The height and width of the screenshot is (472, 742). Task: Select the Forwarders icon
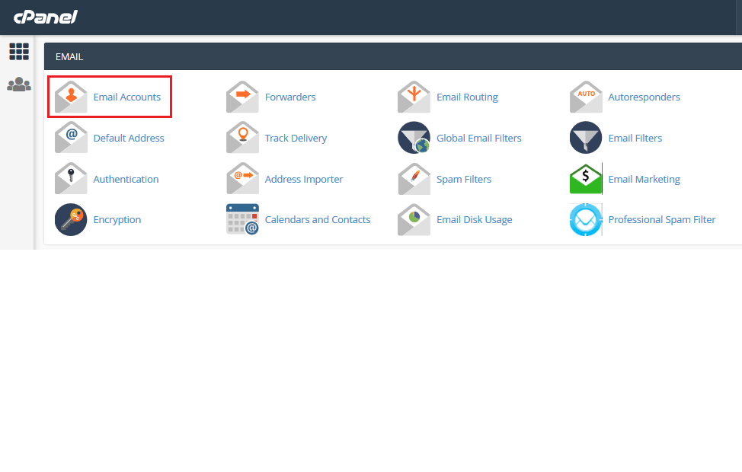[242, 97]
